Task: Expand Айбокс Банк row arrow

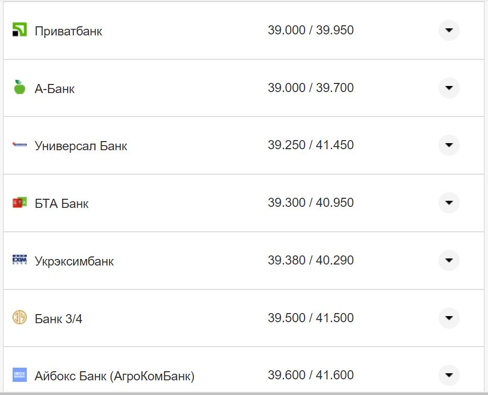Action: (x=449, y=375)
